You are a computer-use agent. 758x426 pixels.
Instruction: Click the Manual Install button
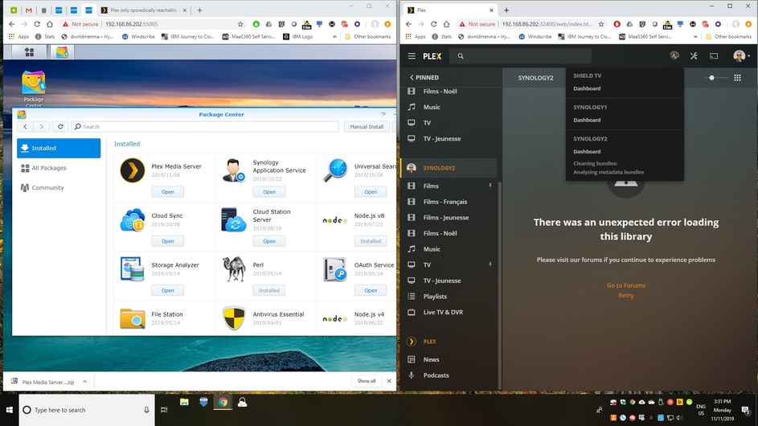pos(367,127)
